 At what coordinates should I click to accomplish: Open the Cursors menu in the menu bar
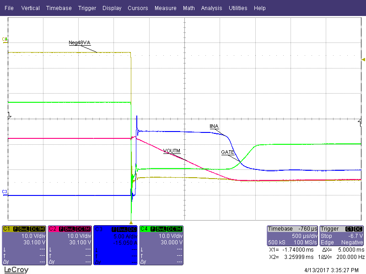tap(138, 8)
